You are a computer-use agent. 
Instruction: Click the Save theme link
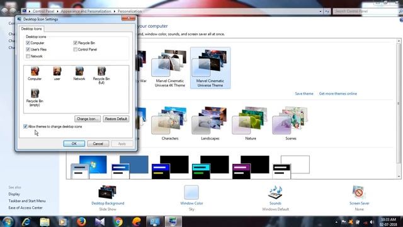coord(304,94)
